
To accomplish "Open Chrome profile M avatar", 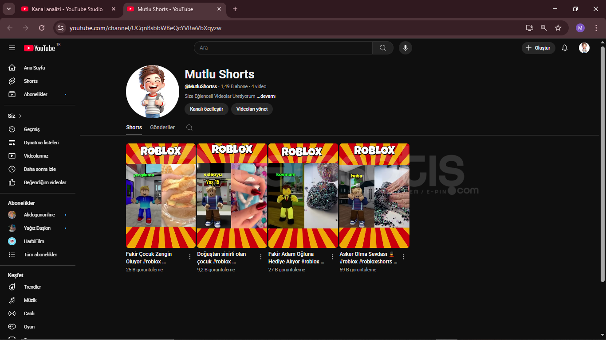I will pyautogui.click(x=580, y=28).
